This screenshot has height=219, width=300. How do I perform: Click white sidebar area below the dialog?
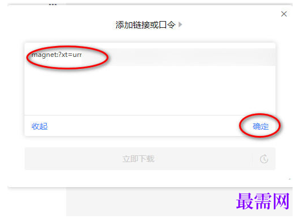pos(37,202)
